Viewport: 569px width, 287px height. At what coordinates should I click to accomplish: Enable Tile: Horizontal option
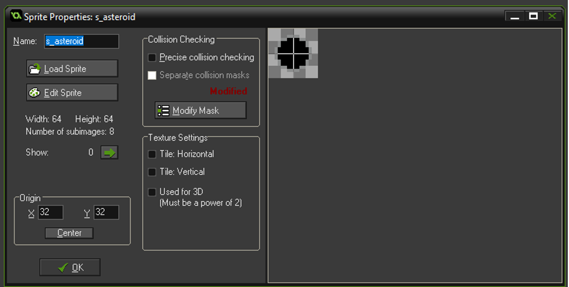coord(152,154)
